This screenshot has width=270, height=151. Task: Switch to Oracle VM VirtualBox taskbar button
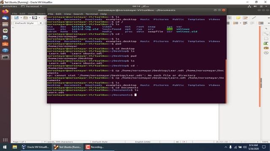(x=35, y=147)
